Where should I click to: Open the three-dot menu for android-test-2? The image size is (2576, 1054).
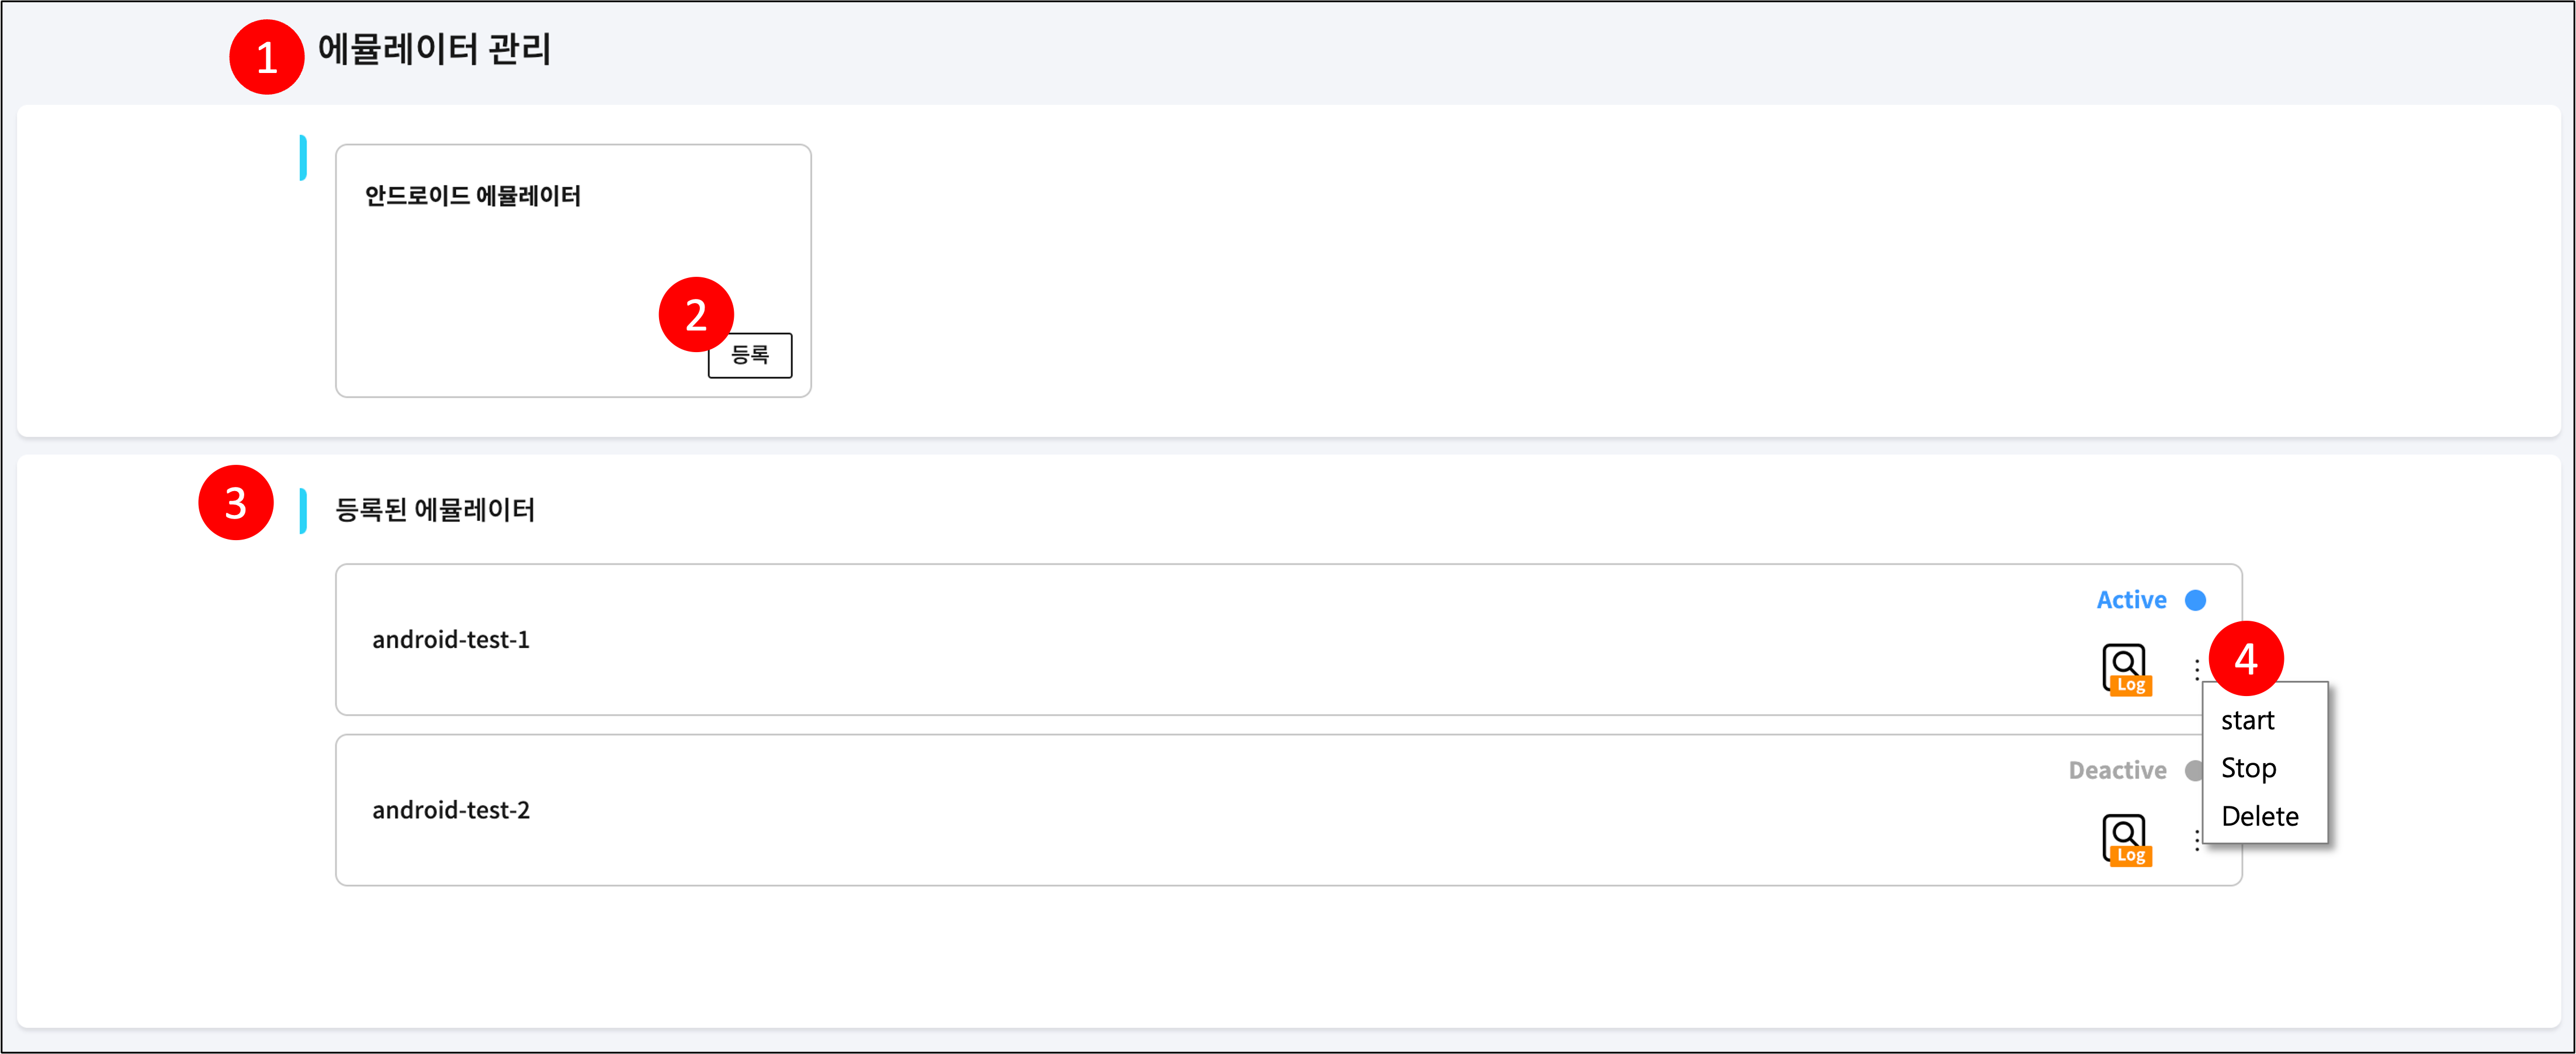coord(2196,840)
